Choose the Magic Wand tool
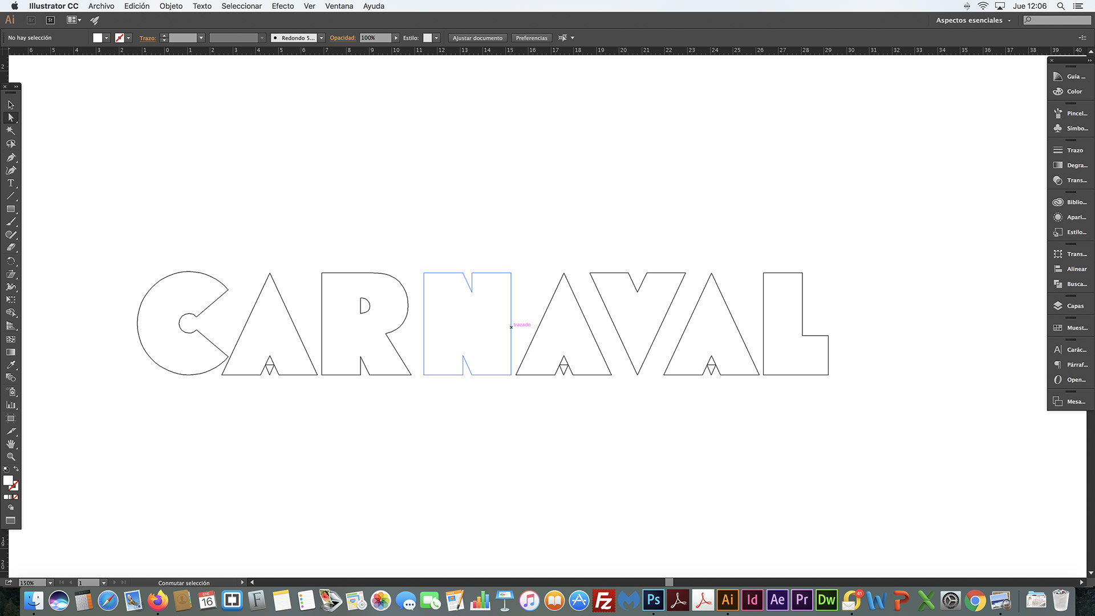 tap(11, 131)
